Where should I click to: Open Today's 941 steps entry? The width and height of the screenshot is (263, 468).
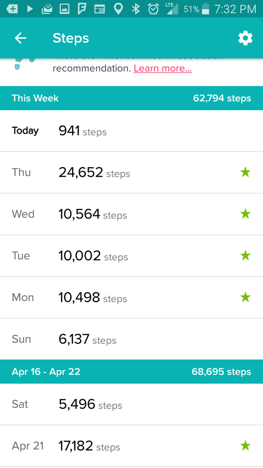[131, 131]
